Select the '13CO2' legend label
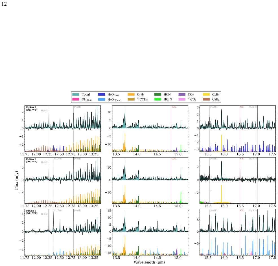 pos(192,99)
